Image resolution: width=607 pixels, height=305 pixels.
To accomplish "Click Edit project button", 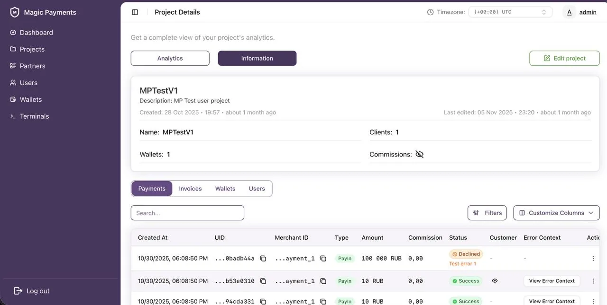I will click(x=565, y=58).
